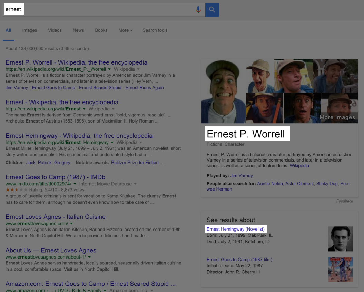The width and height of the screenshot is (364, 292).
Task: Open 'Ernest P. Worrell - Wikipedia' result
Action: (76, 62)
